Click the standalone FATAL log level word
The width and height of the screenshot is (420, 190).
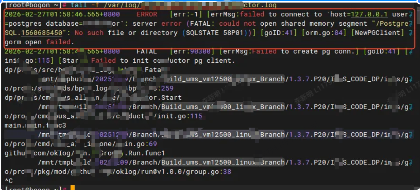pos(147,51)
